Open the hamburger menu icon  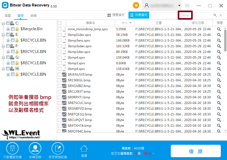(x=187, y=5)
